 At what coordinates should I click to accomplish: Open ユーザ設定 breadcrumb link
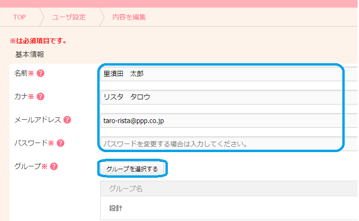pyautogui.click(x=69, y=17)
